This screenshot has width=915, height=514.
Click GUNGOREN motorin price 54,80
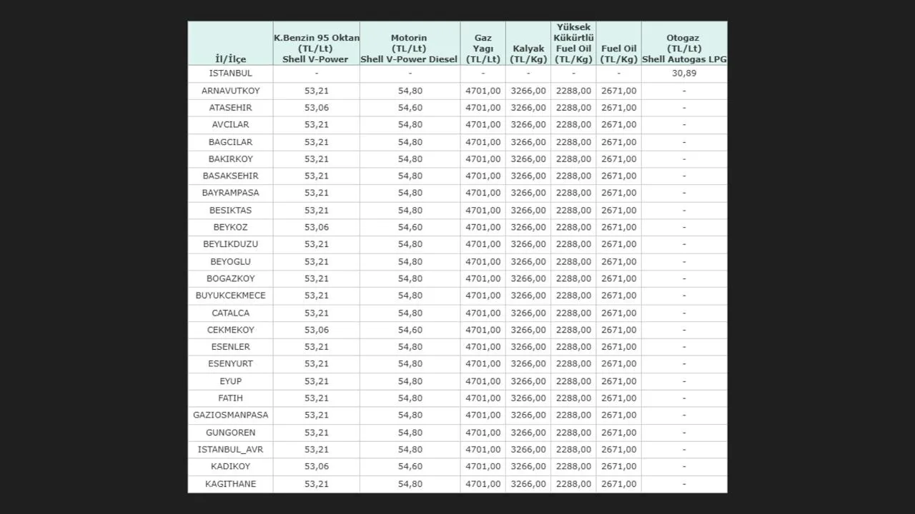(x=410, y=432)
